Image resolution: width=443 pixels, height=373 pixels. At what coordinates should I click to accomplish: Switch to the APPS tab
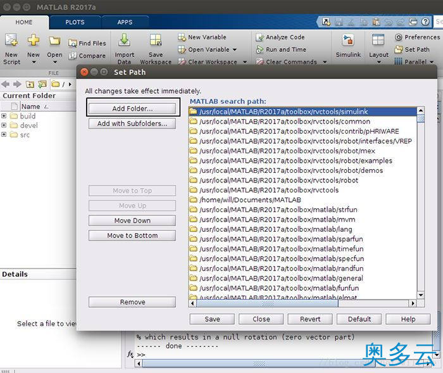pos(125,22)
